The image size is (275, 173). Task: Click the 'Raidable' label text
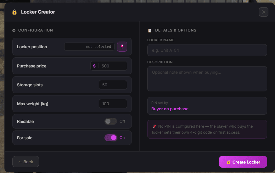pos(25,122)
